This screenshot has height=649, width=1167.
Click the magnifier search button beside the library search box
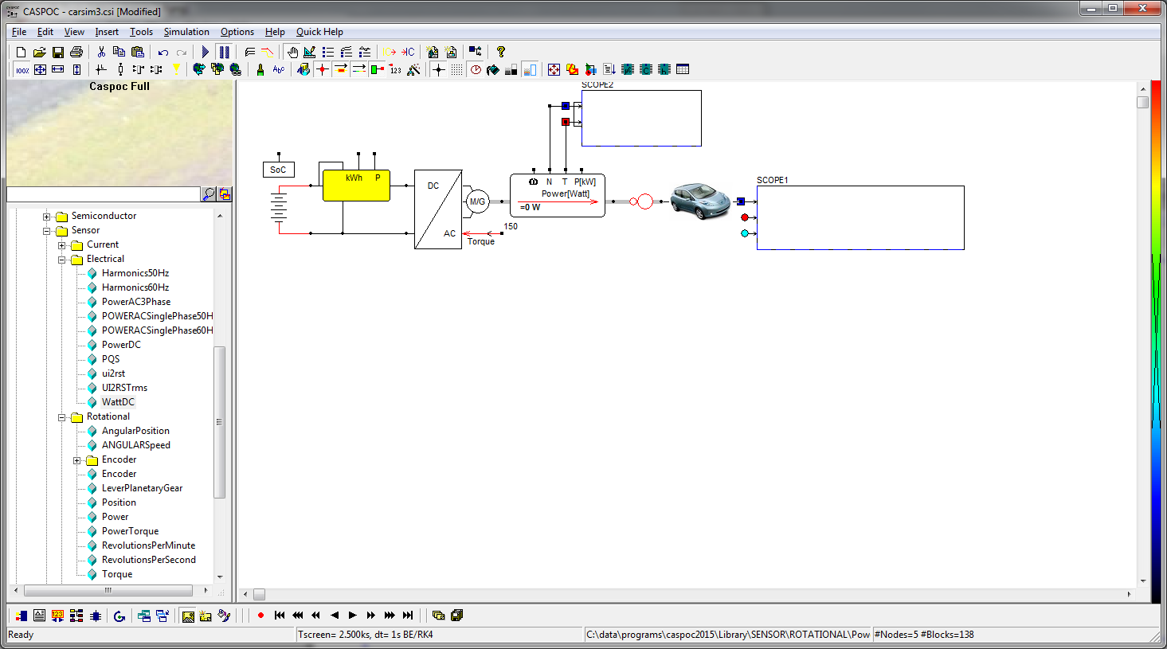point(209,194)
